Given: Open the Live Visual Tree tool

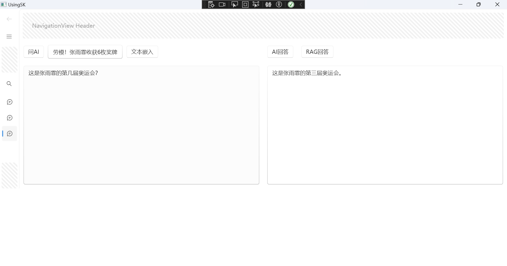Looking at the screenshot, I should point(212,4).
